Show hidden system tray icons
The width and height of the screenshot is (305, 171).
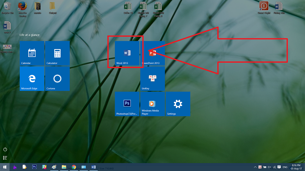[255, 167]
